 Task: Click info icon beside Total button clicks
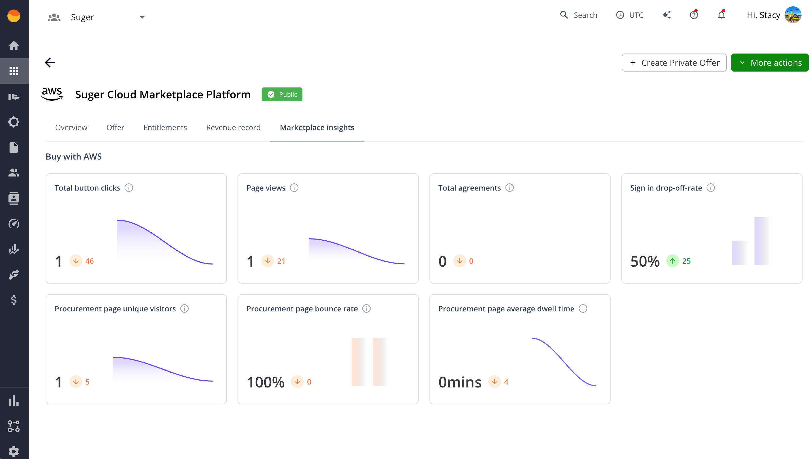[129, 188]
